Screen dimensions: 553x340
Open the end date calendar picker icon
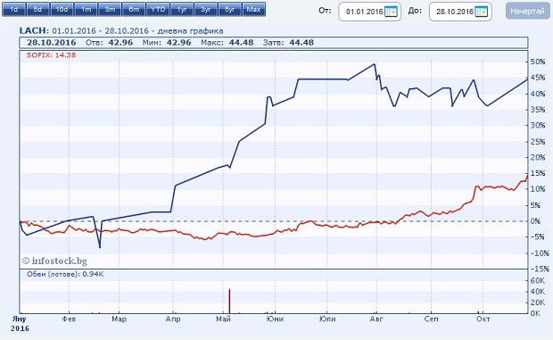pos(482,12)
